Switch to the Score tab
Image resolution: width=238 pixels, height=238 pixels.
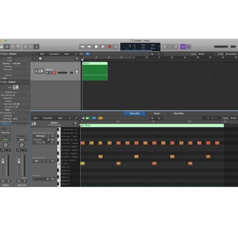coord(157,113)
